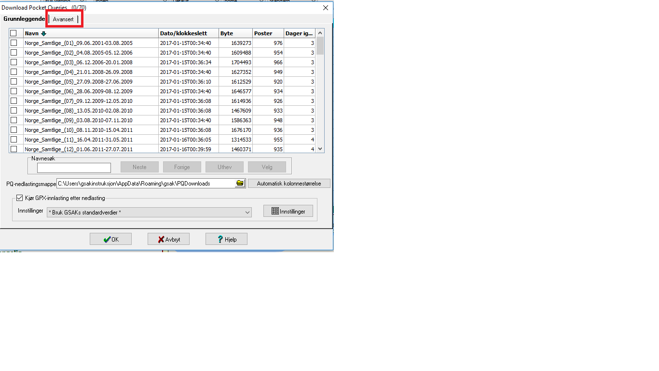Image resolution: width=659 pixels, height=371 pixels.
Task: Open the Innstillinger dropdown list
Action: click(149, 212)
